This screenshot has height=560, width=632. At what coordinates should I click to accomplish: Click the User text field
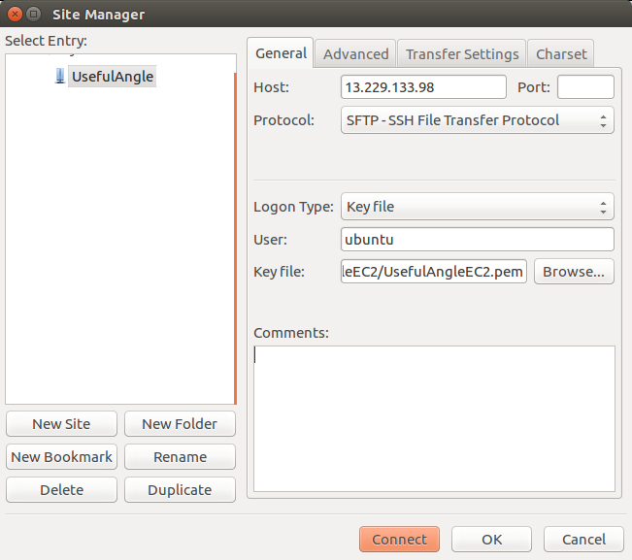477,240
